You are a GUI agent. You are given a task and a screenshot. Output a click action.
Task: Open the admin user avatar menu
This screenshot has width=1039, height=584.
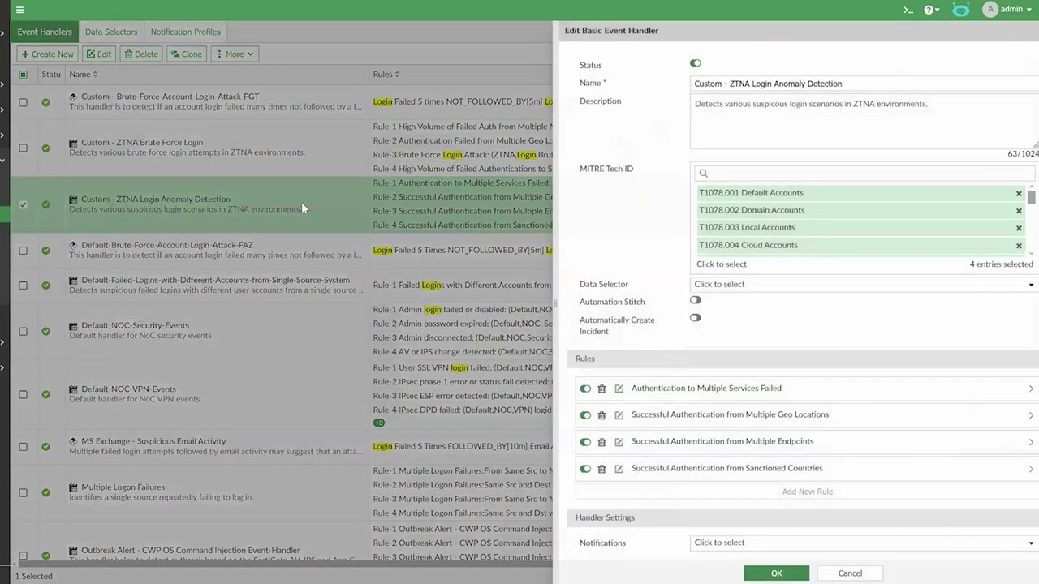[1007, 9]
